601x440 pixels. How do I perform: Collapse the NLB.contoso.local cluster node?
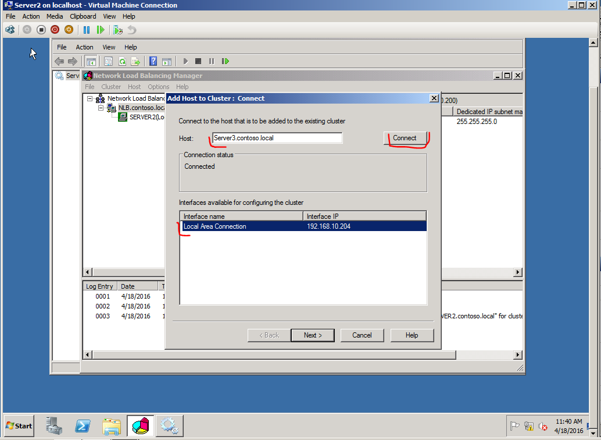click(x=101, y=108)
